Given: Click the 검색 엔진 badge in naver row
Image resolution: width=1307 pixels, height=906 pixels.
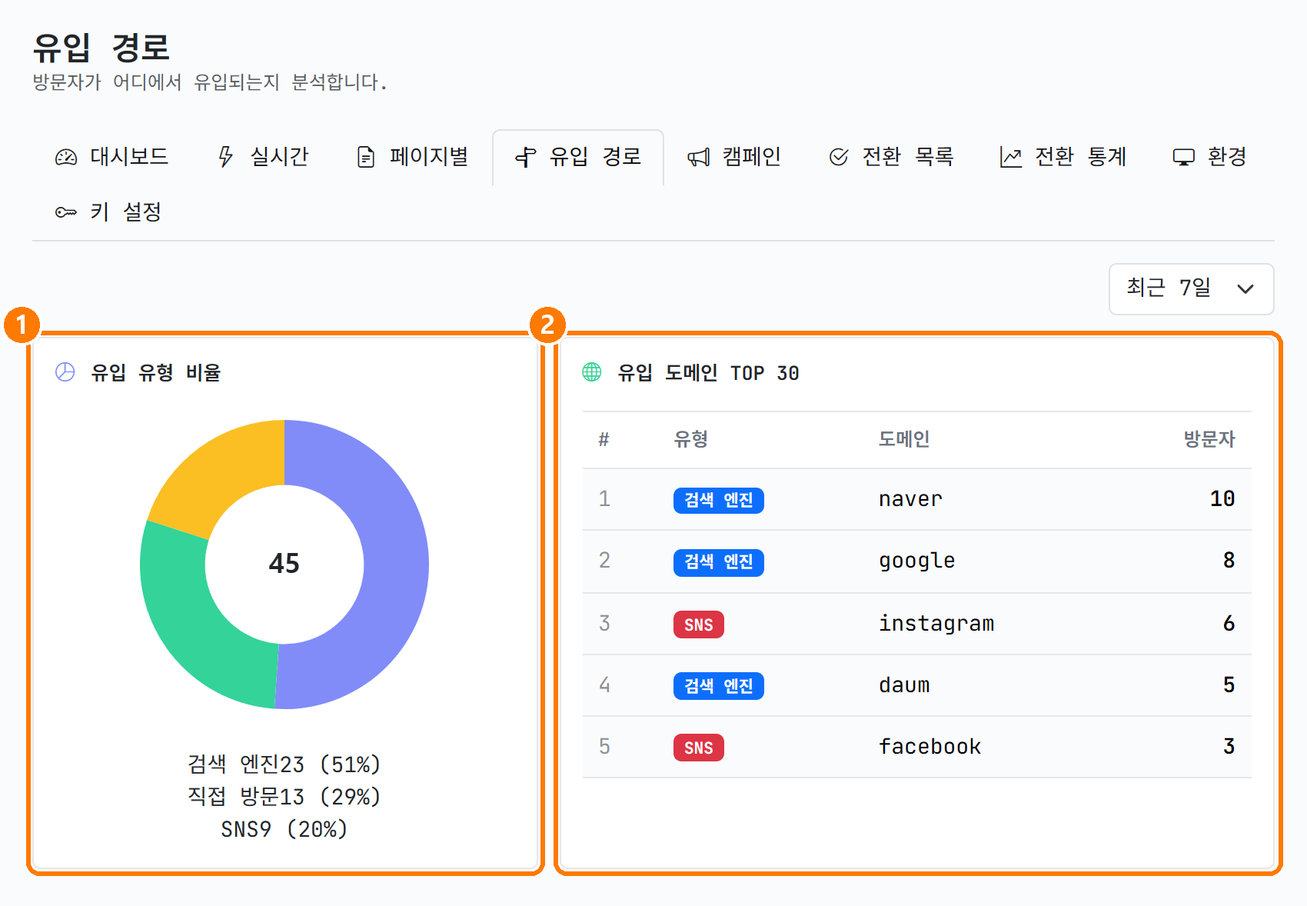Looking at the screenshot, I should [x=719, y=500].
